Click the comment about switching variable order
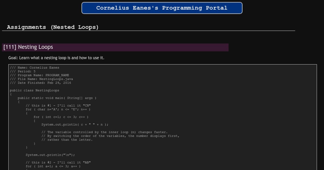The height and width of the screenshot is (170, 324). point(110,136)
